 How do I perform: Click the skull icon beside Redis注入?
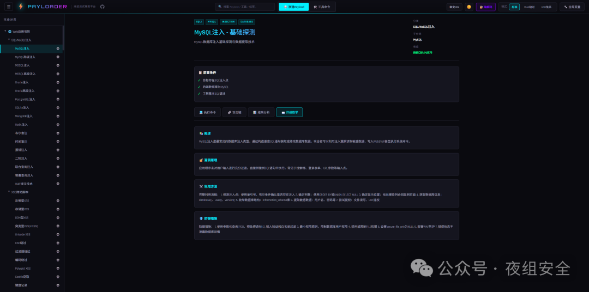(58, 125)
